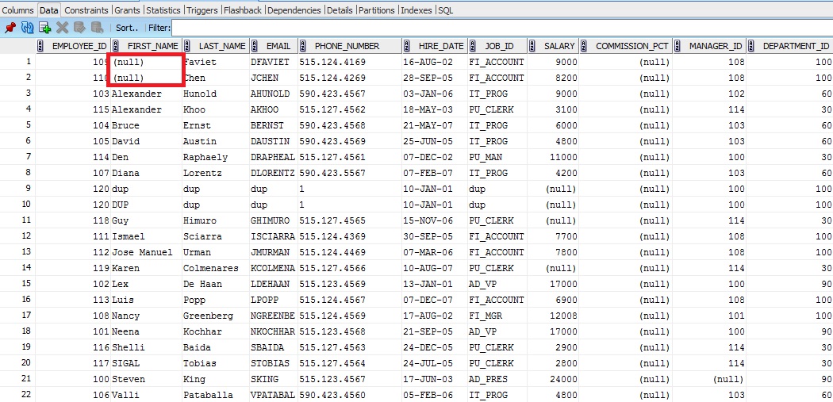This screenshot has width=833, height=402.
Task: Click sort icon in MANAGER_ID column header
Action: [678, 46]
